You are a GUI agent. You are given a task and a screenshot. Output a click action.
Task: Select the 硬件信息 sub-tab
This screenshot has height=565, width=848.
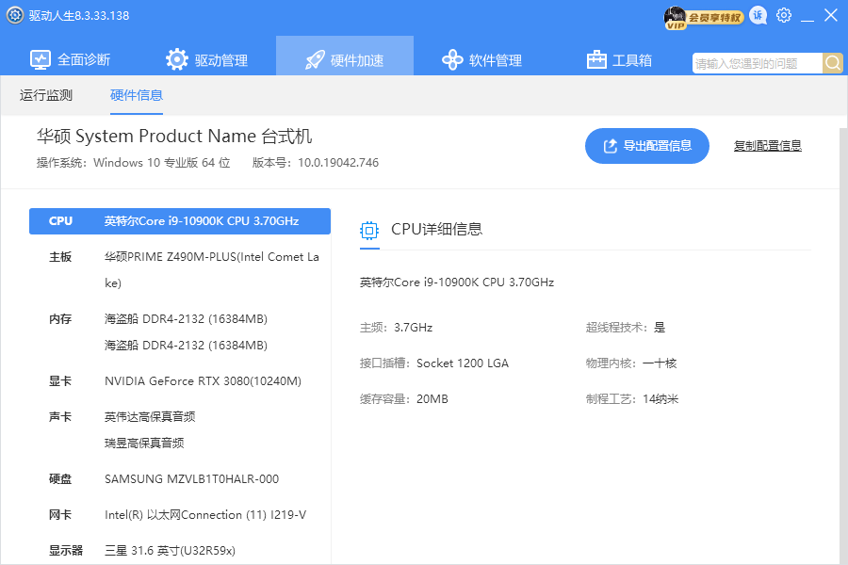coord(137,95)
